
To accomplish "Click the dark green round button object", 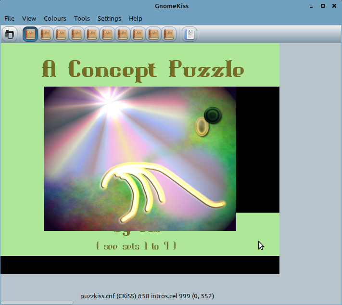I will pos(213,115).
